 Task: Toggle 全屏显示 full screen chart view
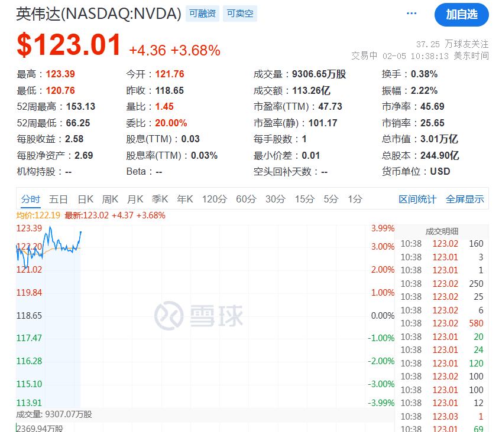[465, 199]
